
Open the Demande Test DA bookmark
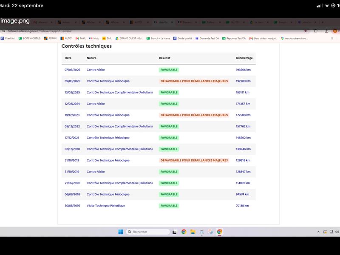point(207,38)
